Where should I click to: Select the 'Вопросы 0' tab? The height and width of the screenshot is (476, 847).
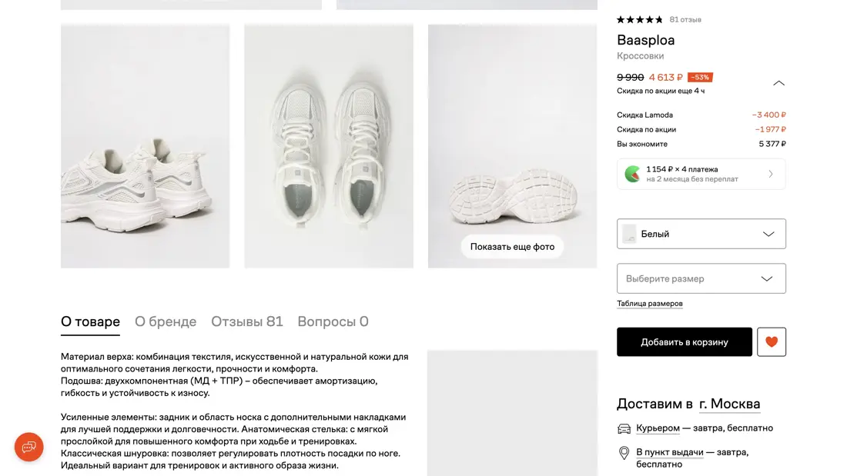pyautogui.click(x=332, y=321)
